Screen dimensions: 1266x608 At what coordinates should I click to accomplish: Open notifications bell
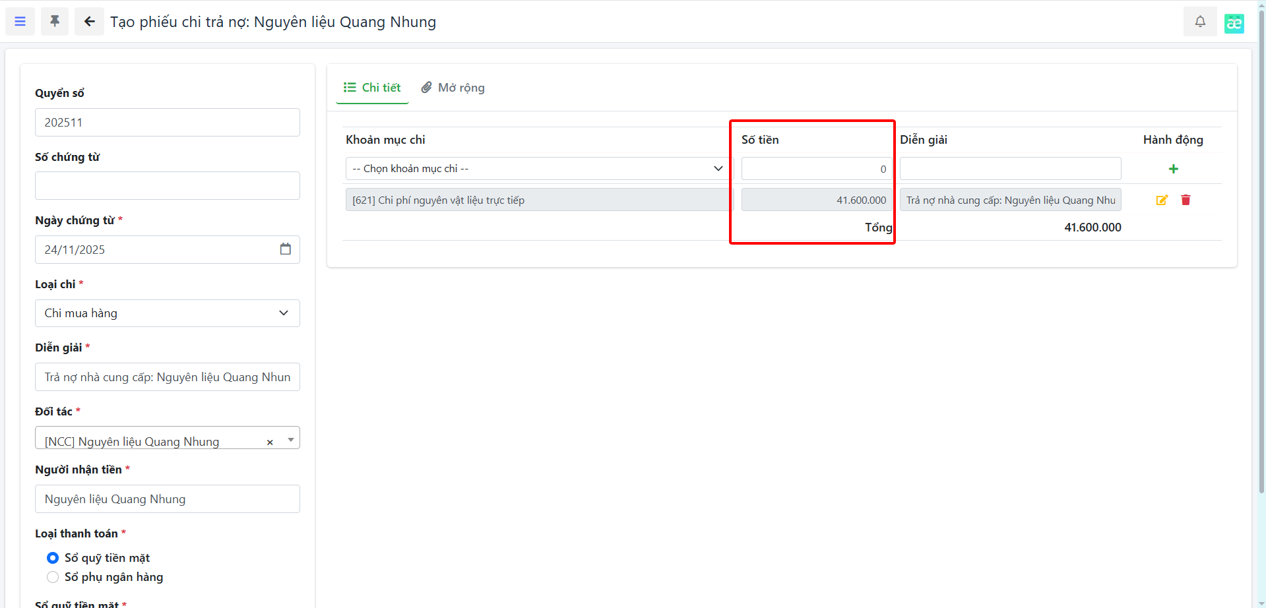click(1199, 22)
